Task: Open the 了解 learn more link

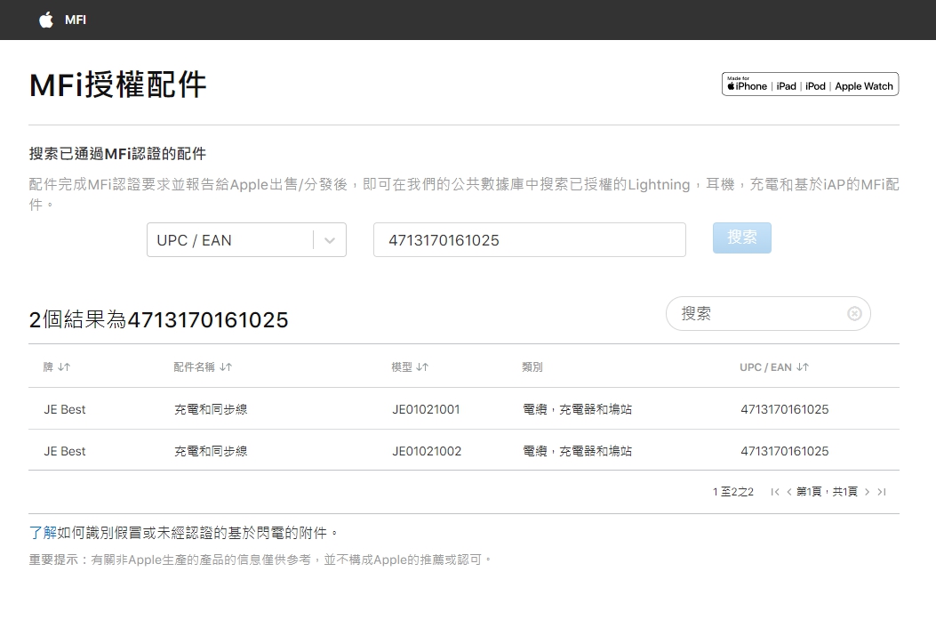Action: pyautogui.click(x=43, y=533)
